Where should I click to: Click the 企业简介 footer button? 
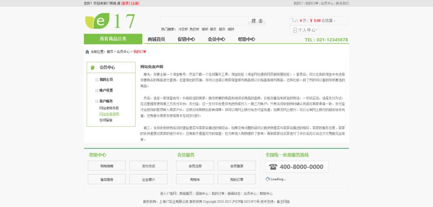point(148,179)
